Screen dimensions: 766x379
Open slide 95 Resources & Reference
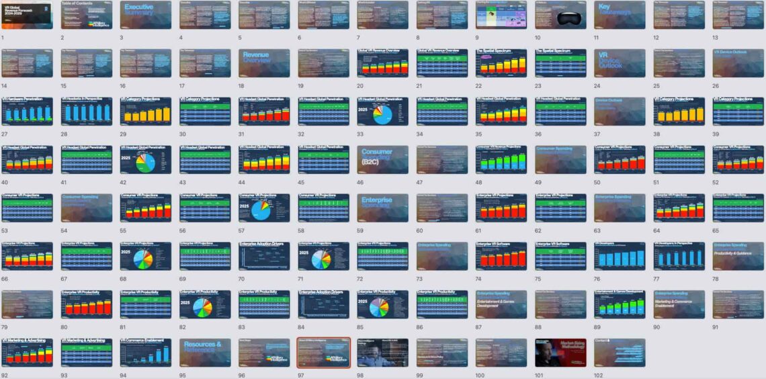point(205,353)
